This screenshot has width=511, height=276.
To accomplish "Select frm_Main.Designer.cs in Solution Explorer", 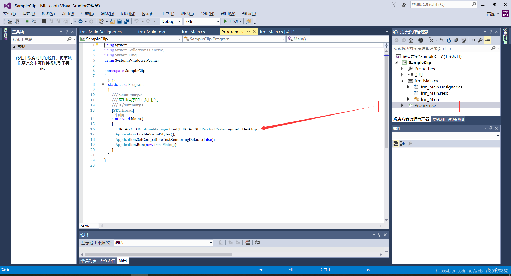I will (x=441, y=87).
